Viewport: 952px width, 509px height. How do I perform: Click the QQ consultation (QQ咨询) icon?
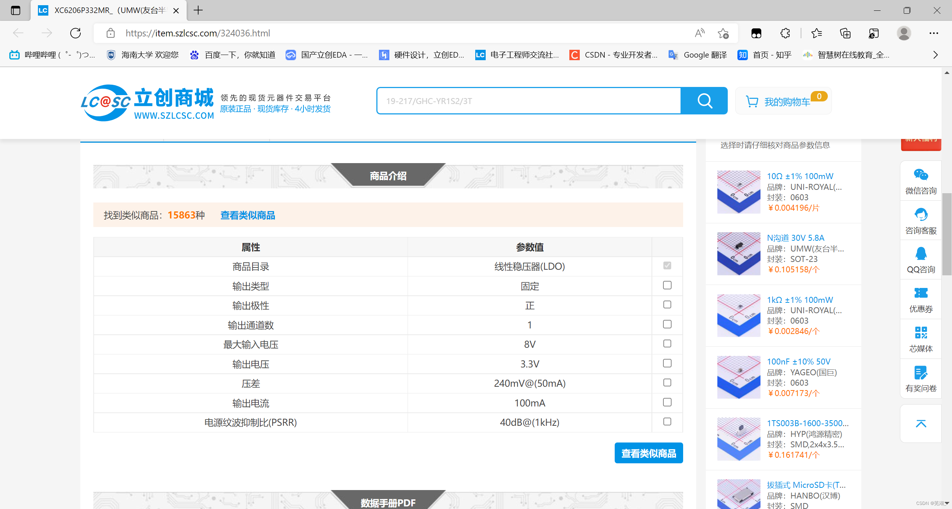tap(921, 260)
